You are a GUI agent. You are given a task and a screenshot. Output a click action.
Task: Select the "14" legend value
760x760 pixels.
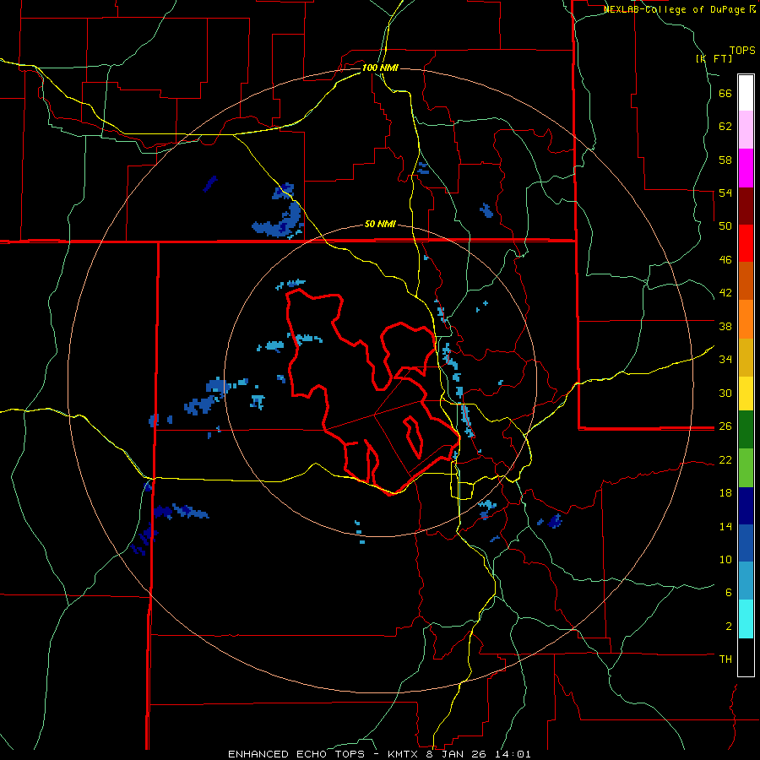[725, 526]
